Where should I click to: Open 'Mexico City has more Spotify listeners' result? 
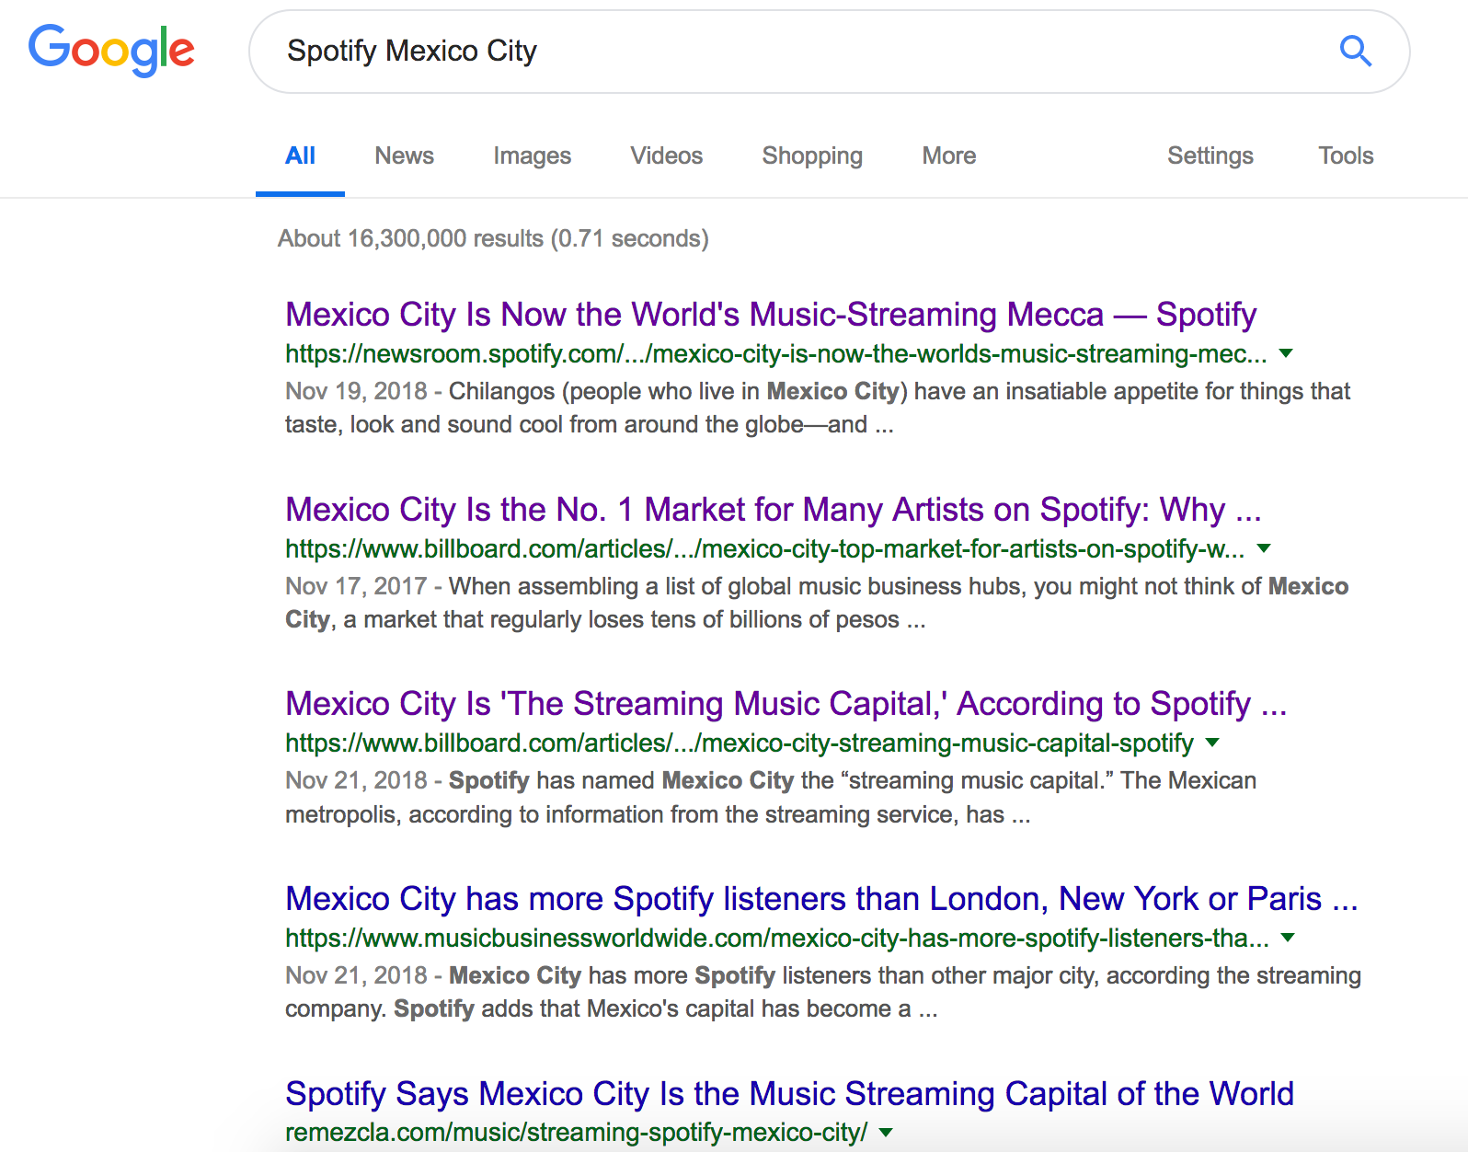[x=821, y=899]
